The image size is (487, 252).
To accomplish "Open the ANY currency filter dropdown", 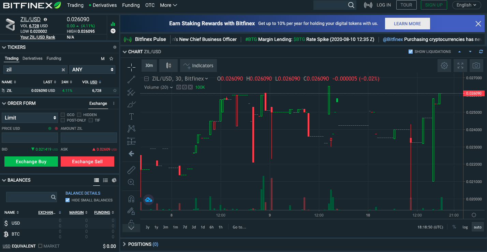I will pyautogui.click(x=92, y=70).
